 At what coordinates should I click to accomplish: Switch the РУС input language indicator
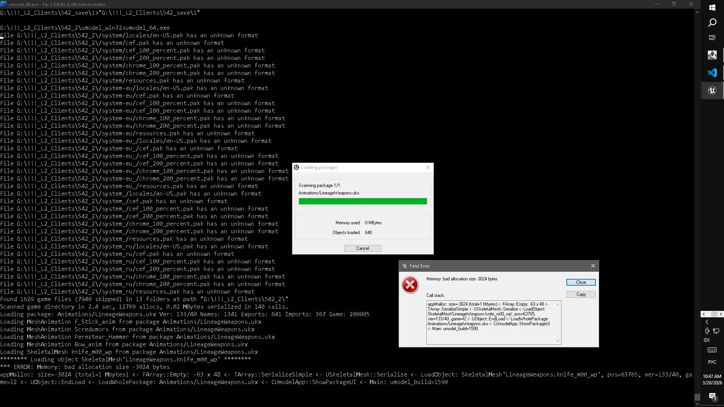click(x=712, y=362)
